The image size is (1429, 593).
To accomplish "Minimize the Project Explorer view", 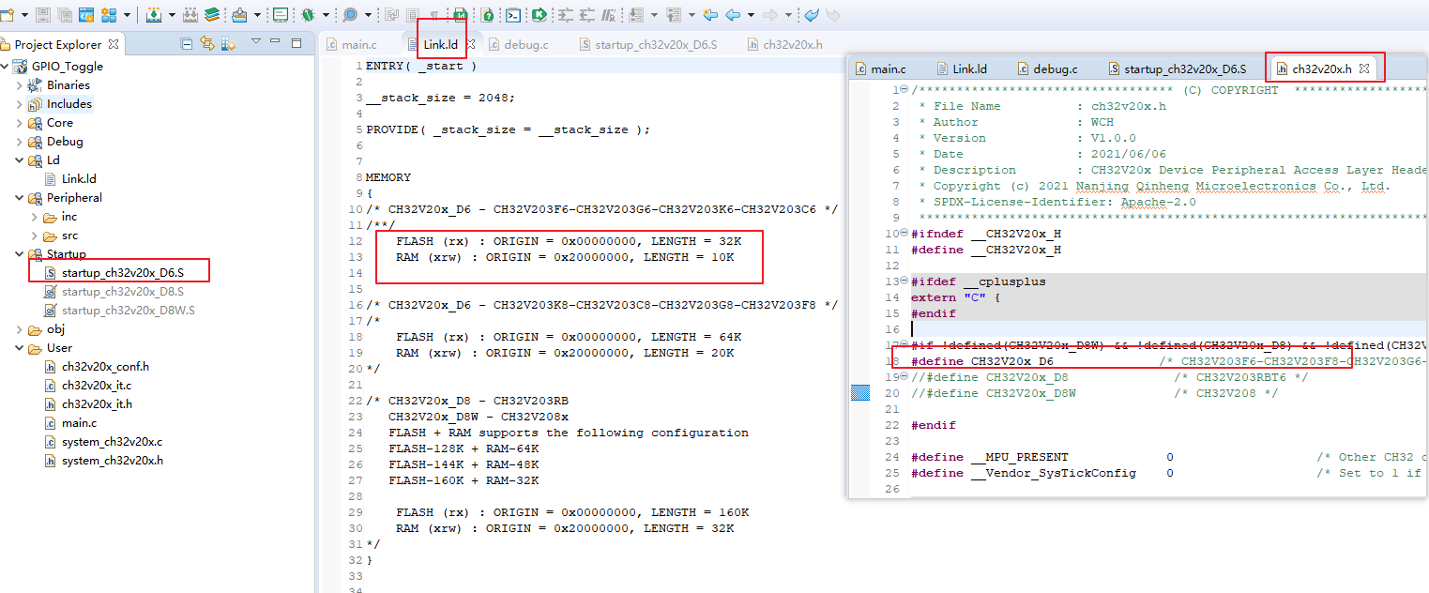I will click(276, 43).
